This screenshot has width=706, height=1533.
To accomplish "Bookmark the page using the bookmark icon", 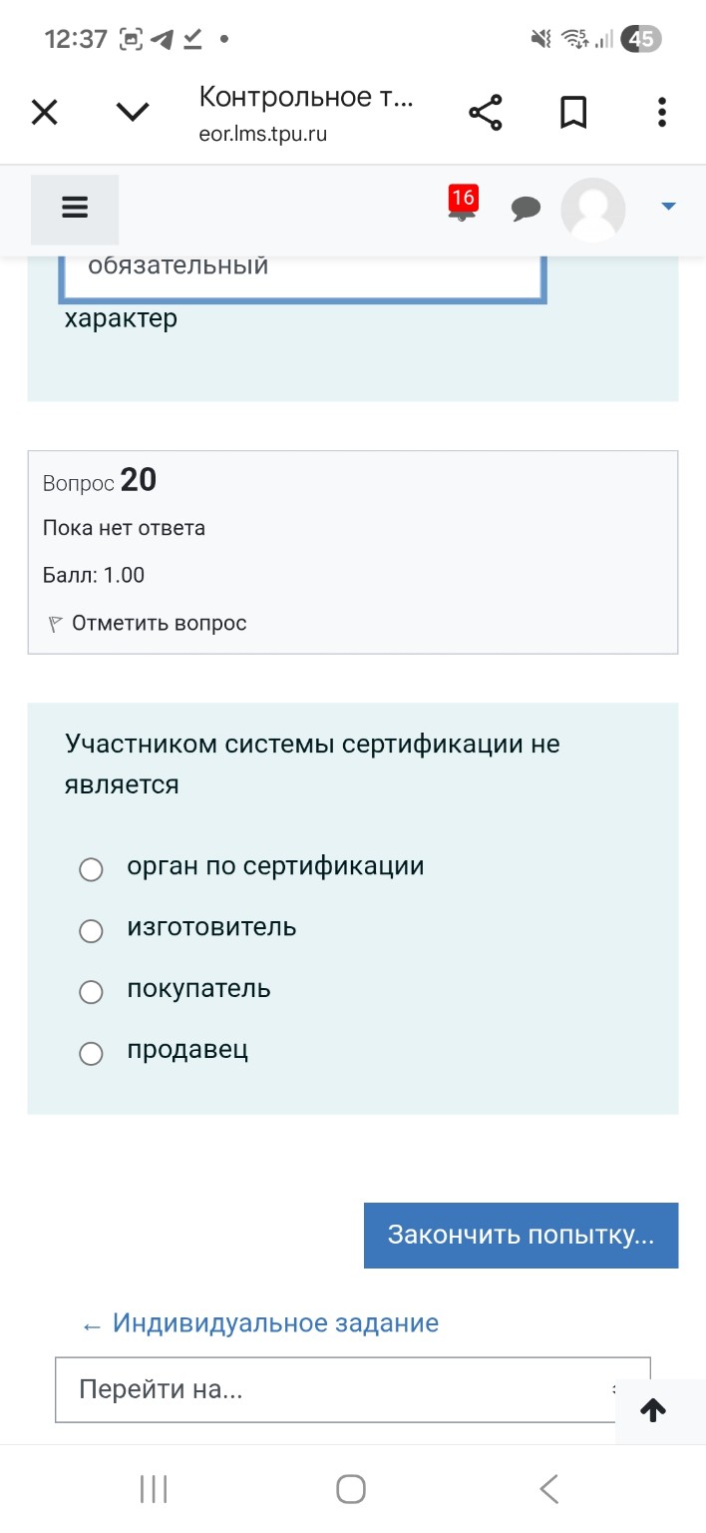I will click(x=573, y=112).
